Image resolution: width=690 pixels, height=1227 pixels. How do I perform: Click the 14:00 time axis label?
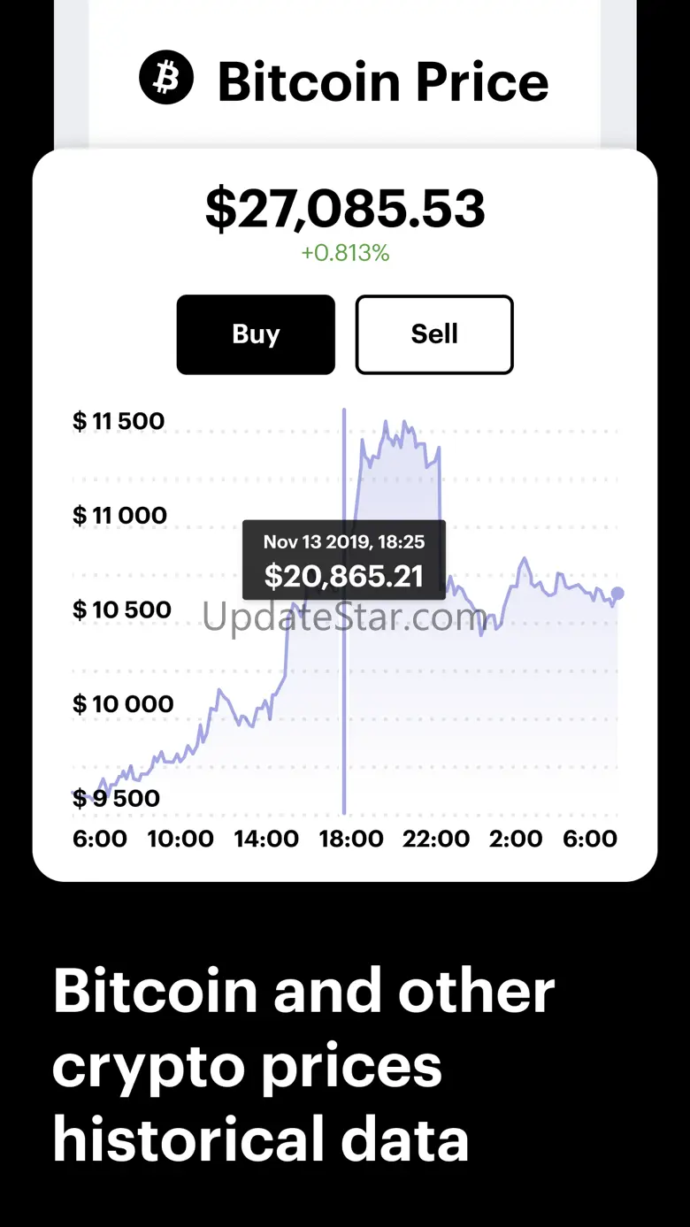point(266,839)
